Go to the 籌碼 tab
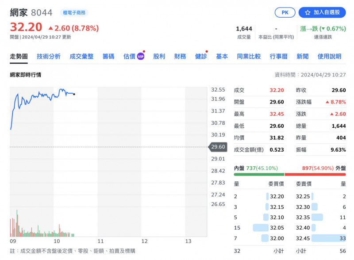 (x=108, y=56)
